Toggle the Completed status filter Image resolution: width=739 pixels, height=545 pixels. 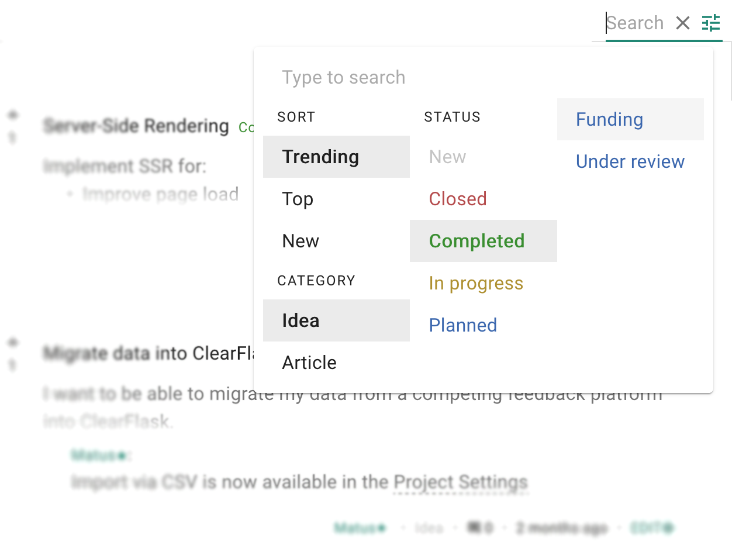[x=483, y=241]
